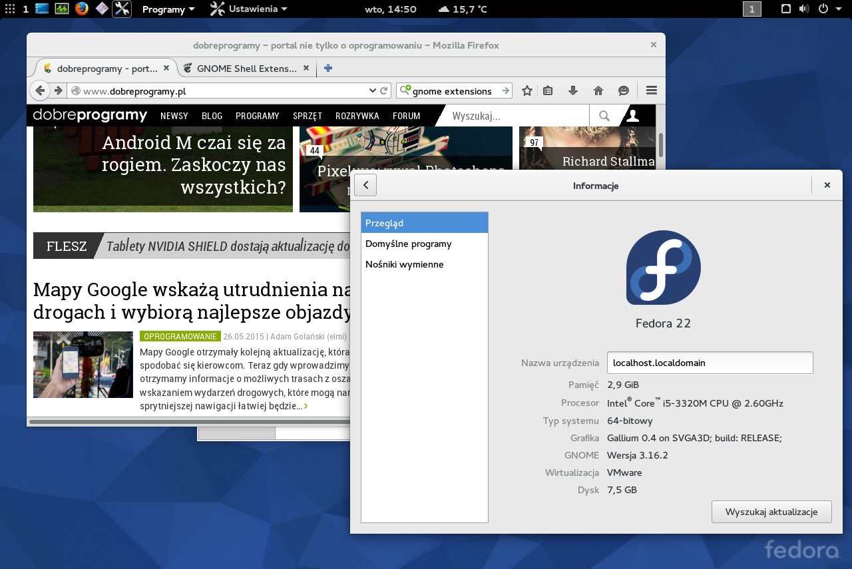Select Nośniki wymienne in sidebar
852x569 pixels.
pyautogui.click(x=425, y=264)
